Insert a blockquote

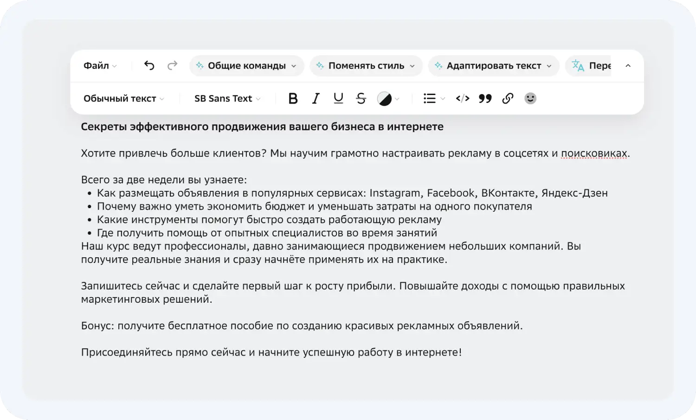pos(485,98)
